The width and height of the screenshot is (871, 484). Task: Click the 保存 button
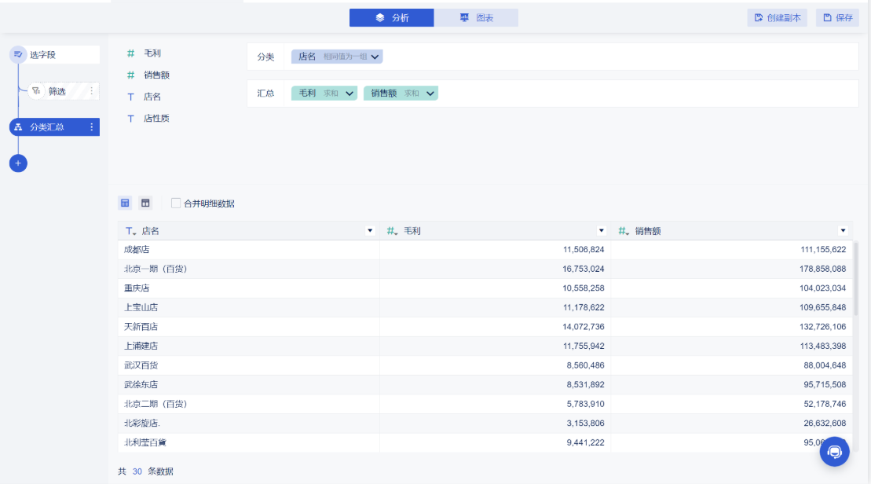point(838,18)
